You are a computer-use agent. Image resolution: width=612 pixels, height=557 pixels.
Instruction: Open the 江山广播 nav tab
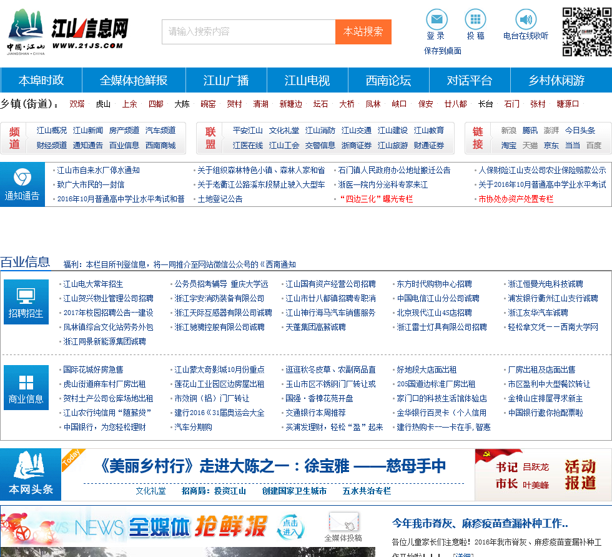[x=226, y=80]
